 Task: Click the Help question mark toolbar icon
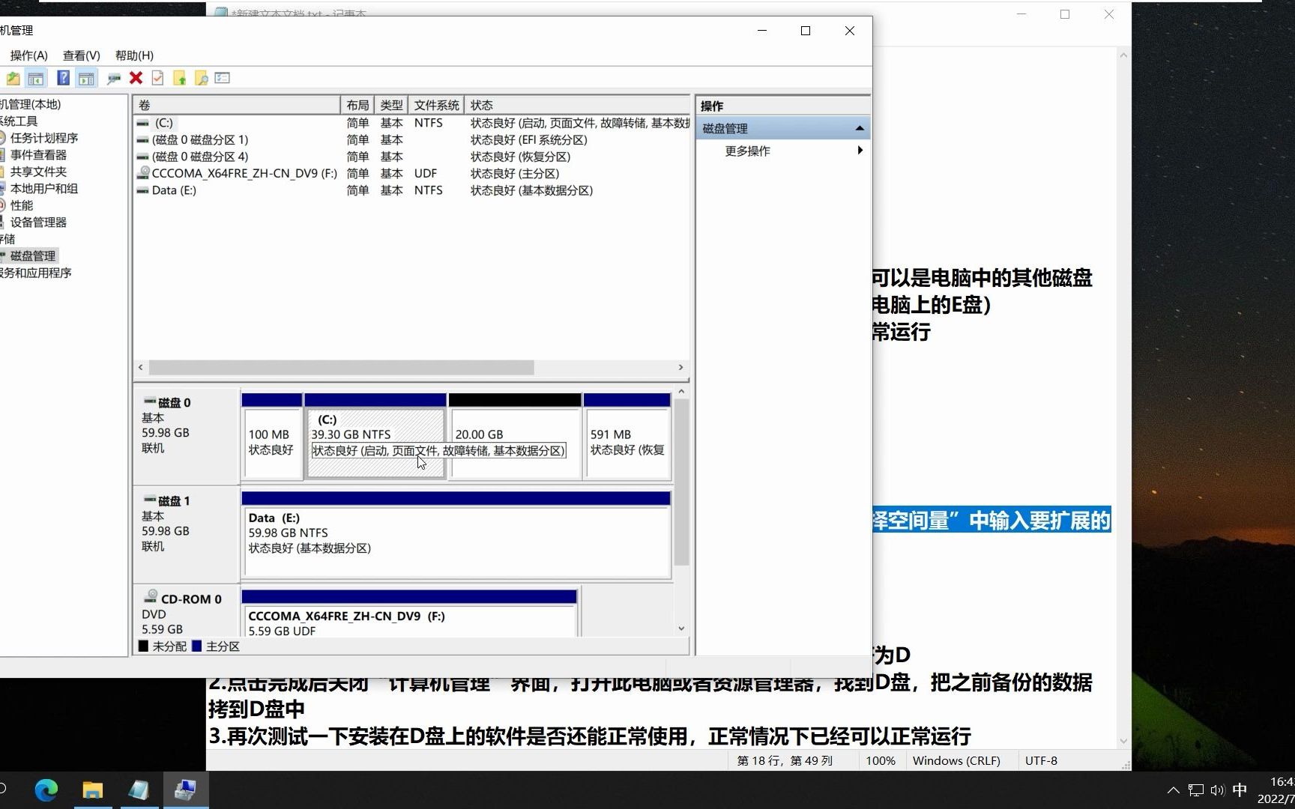pos(63,77)
